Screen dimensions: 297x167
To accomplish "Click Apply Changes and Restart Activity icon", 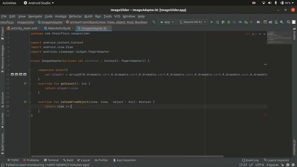I will (x=217, y=22).
